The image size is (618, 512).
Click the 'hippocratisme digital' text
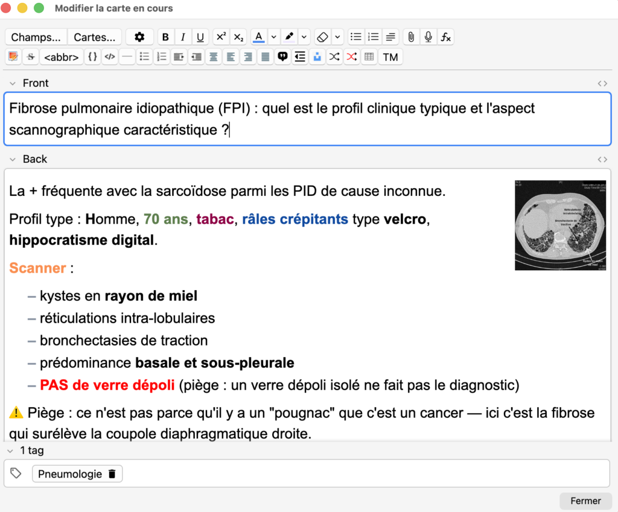tap(81, 240)
